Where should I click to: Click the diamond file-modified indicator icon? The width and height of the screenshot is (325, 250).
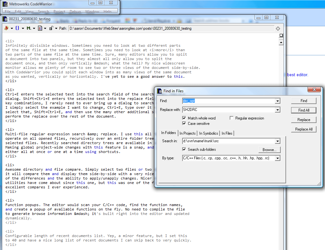[x=278, y=28]
